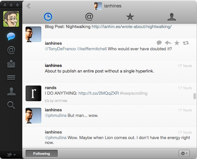Open the Timeline speech bubble in sidebar

point(11,37)
